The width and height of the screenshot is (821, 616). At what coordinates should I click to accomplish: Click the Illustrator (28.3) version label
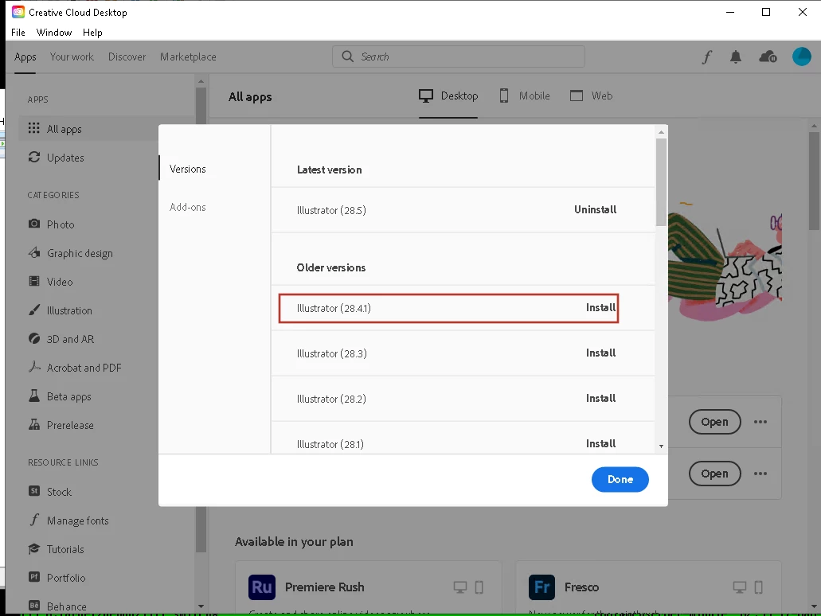pos(331,354)
